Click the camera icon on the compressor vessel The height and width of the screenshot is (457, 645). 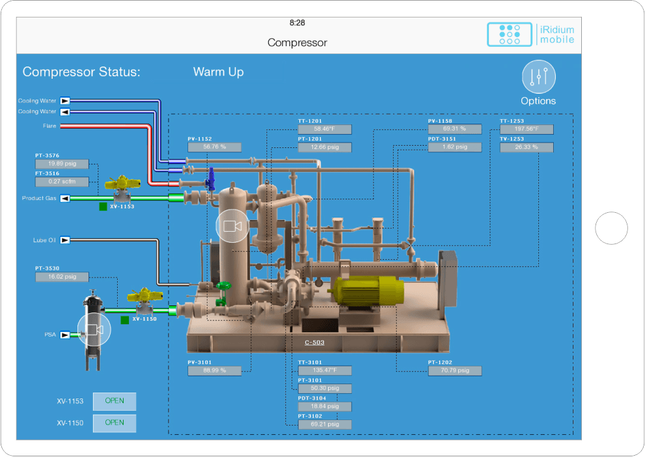click(x=232, y=226)
